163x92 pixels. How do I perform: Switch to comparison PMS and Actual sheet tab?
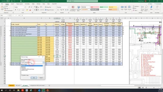pyautogui.click(x=37, y=85)
